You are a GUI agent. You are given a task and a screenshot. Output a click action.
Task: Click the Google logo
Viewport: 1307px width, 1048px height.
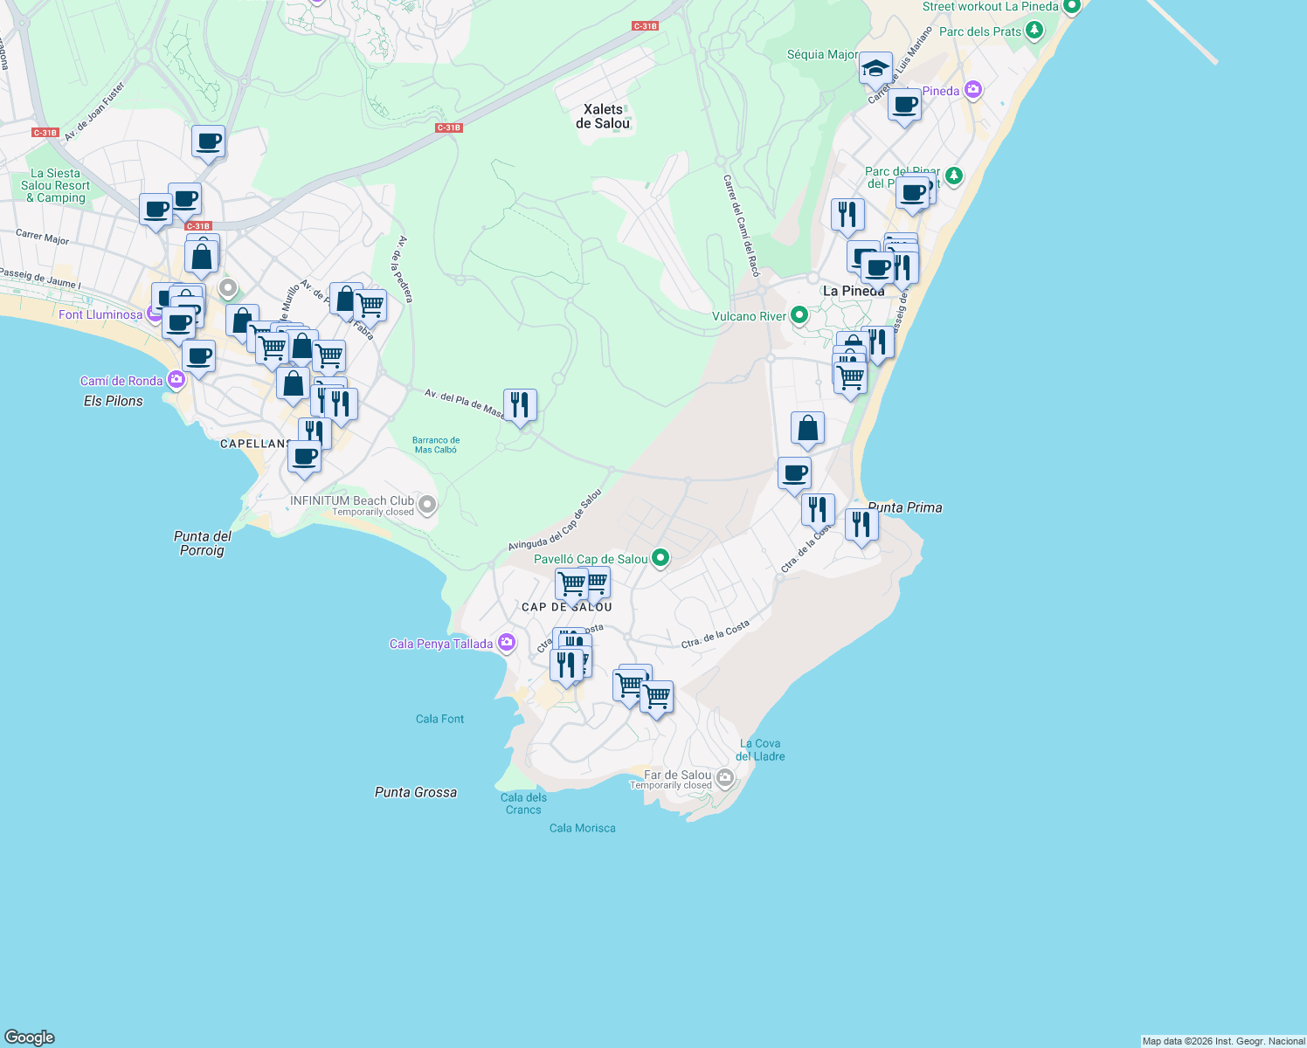click(x=28, y=1038)
